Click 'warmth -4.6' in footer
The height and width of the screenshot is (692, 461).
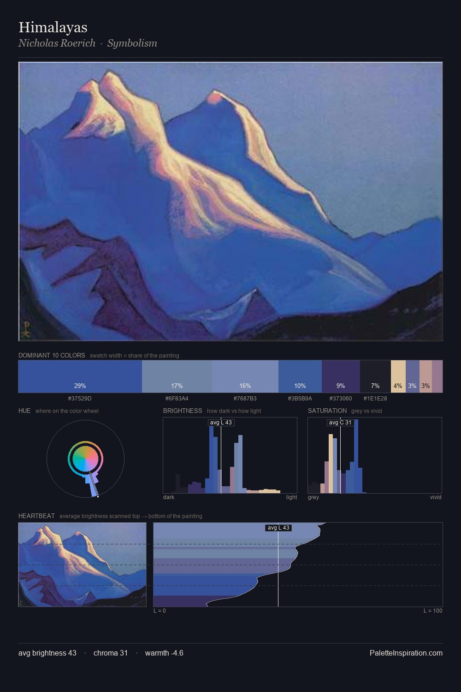point(164,653)
